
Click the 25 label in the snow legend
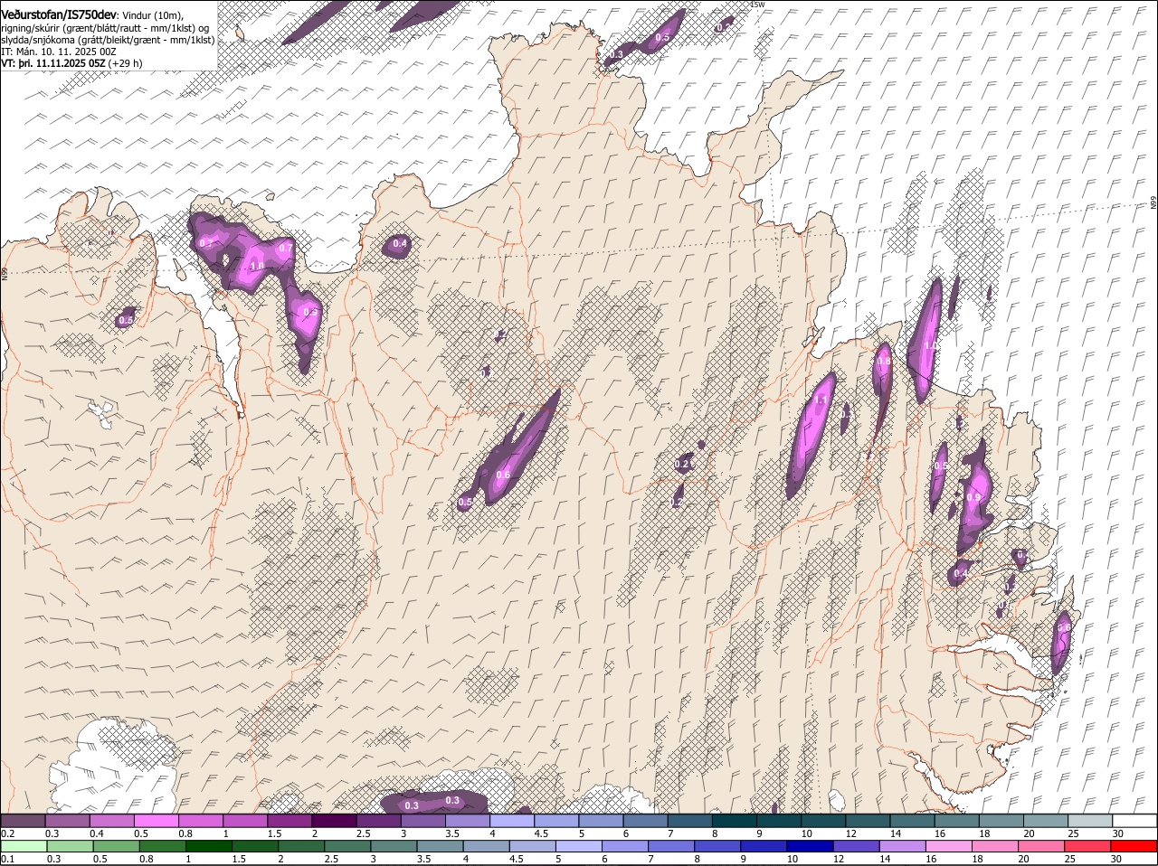point(1074,833)
